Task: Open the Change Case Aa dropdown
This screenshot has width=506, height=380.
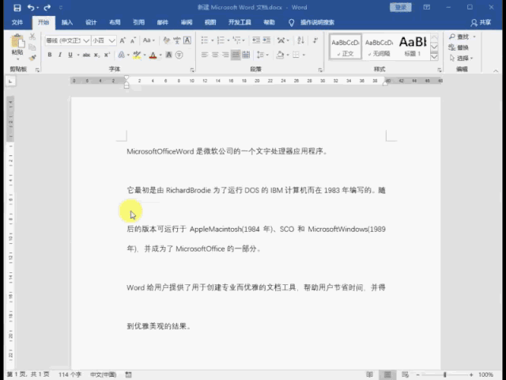Action: pos(149,40)
